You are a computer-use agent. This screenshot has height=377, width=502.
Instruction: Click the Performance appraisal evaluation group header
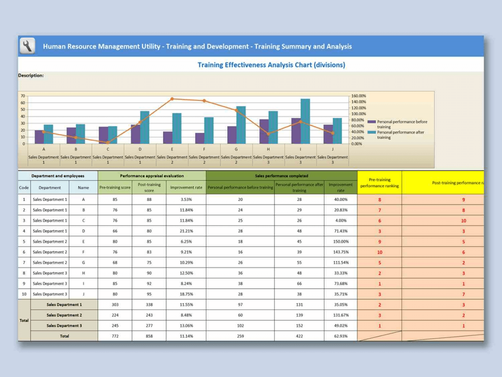[x=151, y=176]
